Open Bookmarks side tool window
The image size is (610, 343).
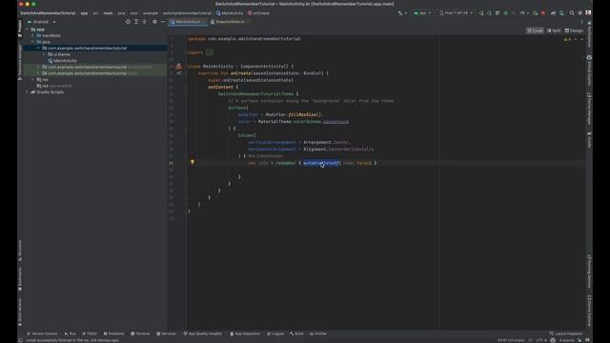20,278
